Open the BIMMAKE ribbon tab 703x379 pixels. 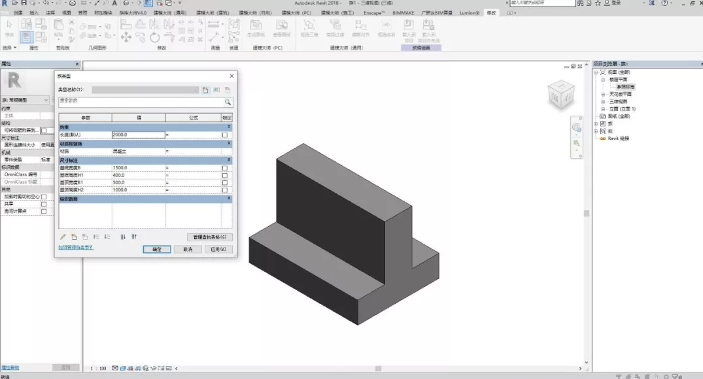pyautogui.click(x=403, y=12)
